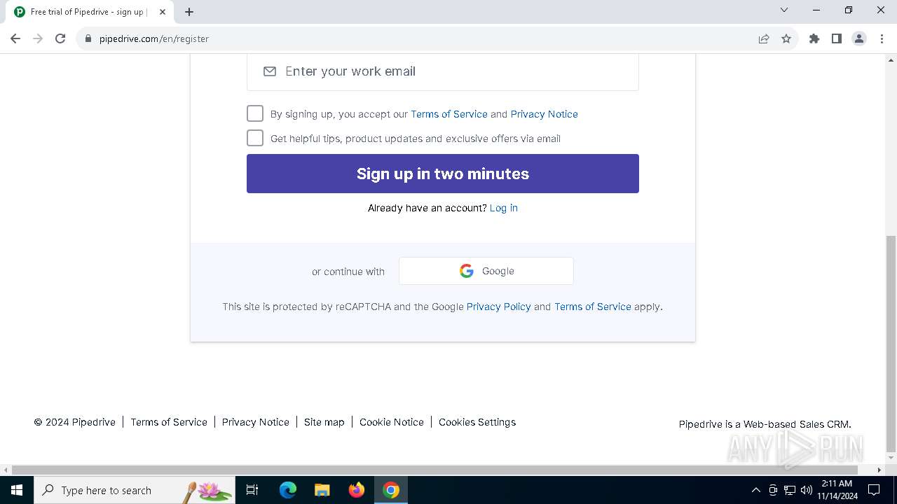The width and height of the screenshot is (897, 504).
Task: Launch Firefox from the taskbar
Action: [x=357, y=490]
